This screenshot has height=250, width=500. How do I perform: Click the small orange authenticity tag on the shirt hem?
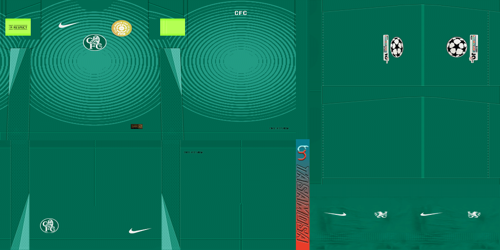[137, 126]
